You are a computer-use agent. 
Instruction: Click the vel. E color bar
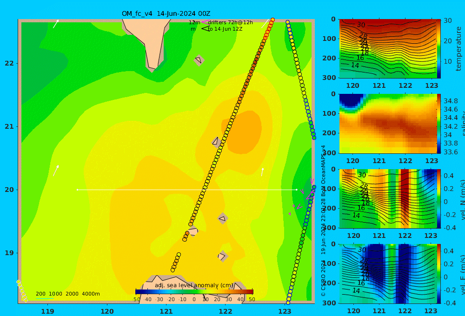click(439, 274)
